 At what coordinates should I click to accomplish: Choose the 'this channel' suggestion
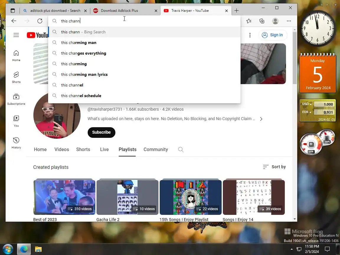click(144, 85)
